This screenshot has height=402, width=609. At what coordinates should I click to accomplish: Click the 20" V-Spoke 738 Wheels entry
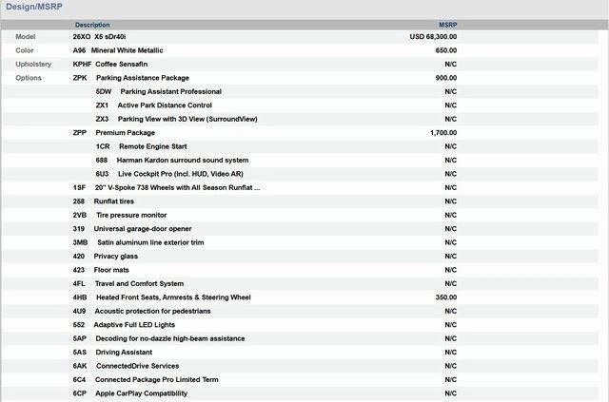click(177, 188)
